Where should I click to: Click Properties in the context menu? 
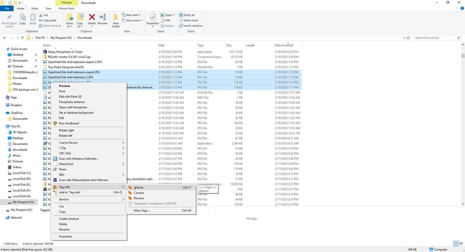coord(66,236)
